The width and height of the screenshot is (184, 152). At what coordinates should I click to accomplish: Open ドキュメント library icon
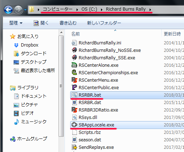tap(16, 96)
